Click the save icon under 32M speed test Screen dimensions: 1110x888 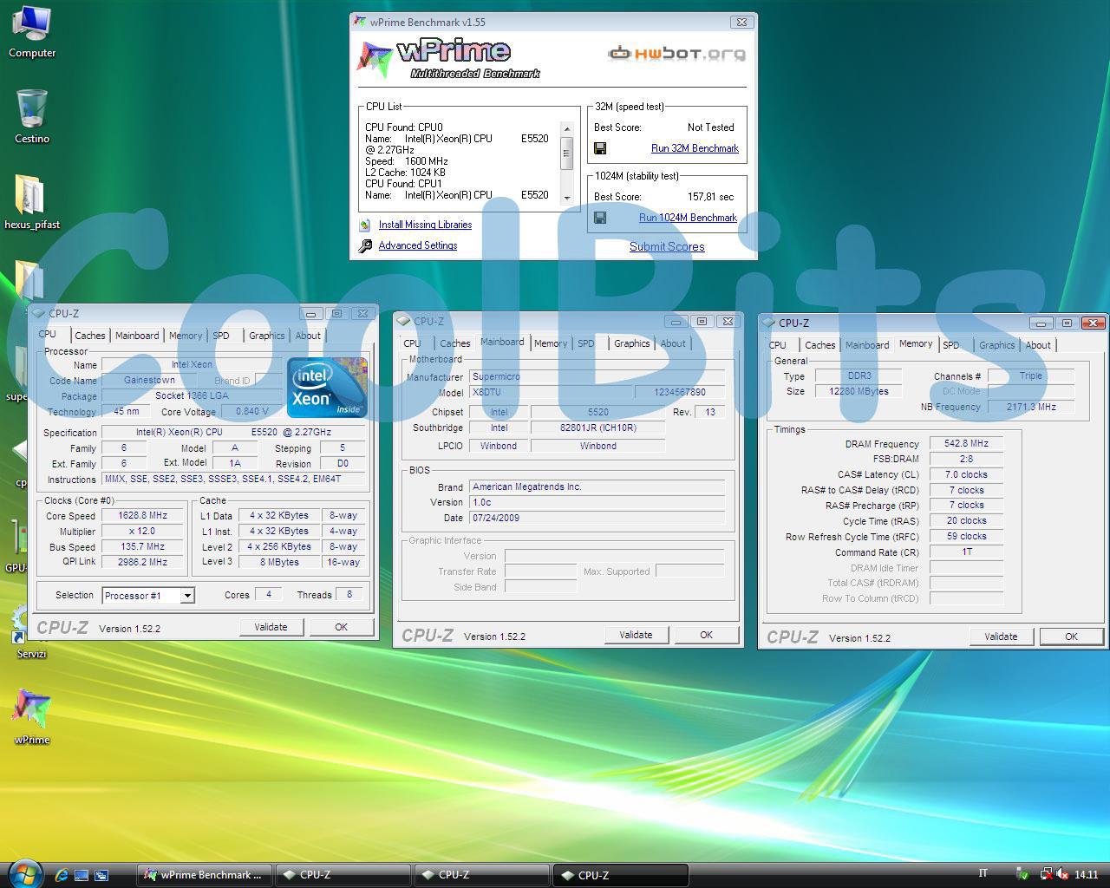pyautogui.click(x=600, y=148)
